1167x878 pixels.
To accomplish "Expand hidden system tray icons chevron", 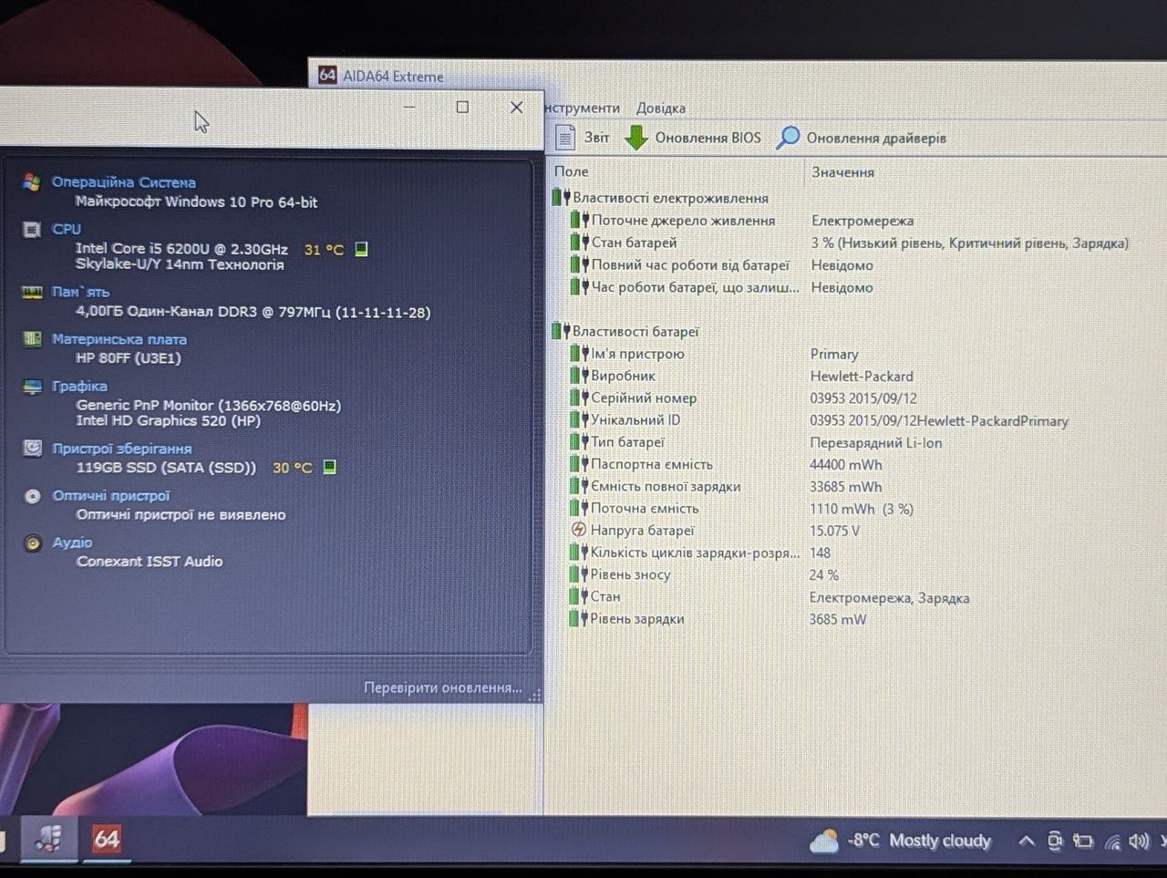I will [1026, 842].
